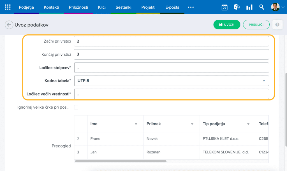Open the Tip podjetja column dropdown arrow
The height and width of the screenshot is (171, 287).
click(x=248, y=124)
